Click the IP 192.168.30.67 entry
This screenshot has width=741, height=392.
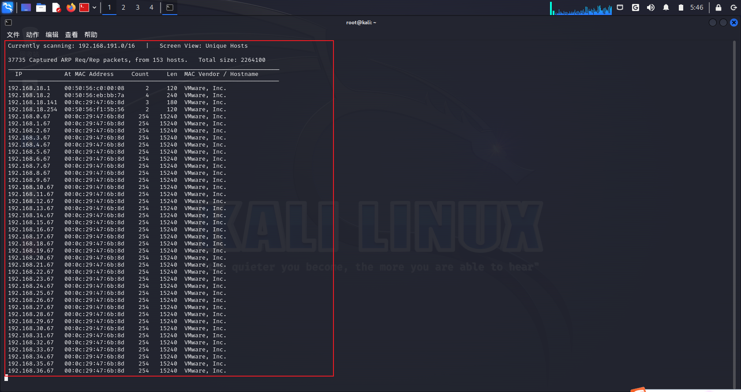(x=31, y=328)
